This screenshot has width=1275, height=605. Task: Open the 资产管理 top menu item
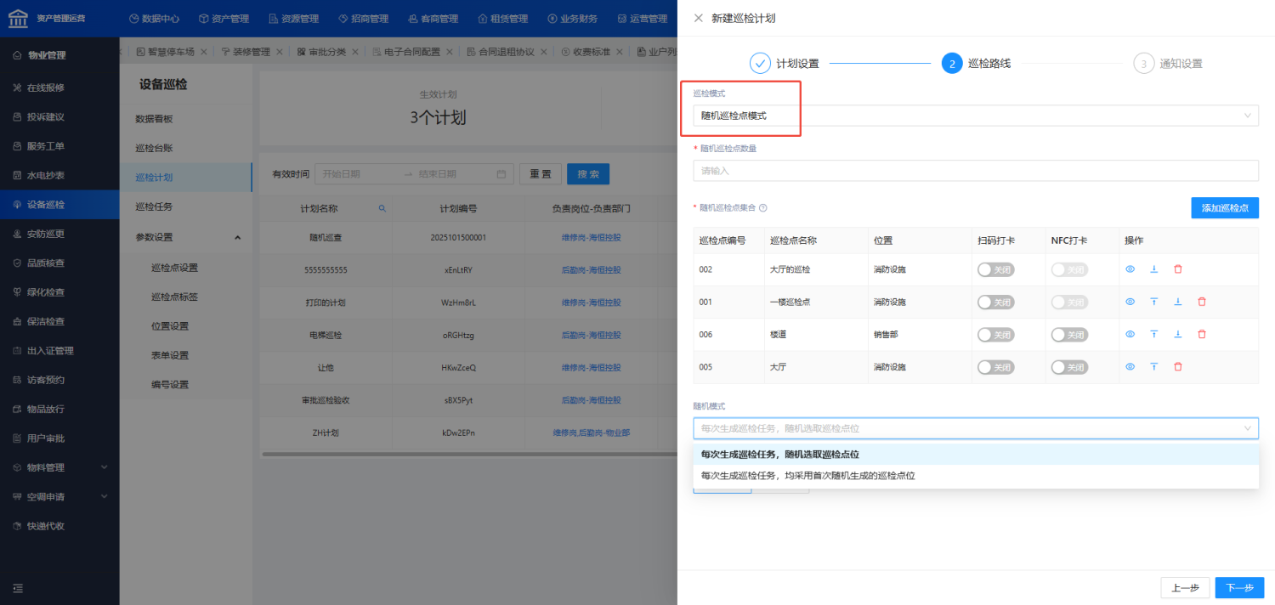[224, 19]
